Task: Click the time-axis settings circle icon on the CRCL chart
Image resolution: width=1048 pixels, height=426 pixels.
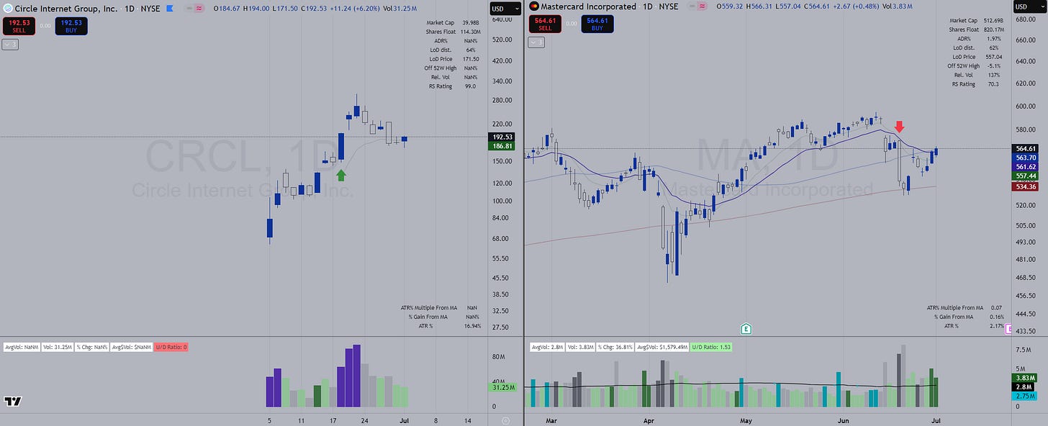Action: coord(506,420)
